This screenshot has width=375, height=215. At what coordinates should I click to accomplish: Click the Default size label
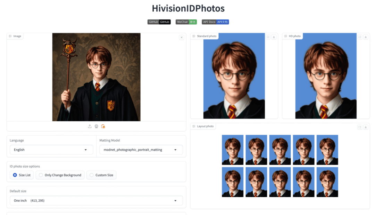coord(18,191)
